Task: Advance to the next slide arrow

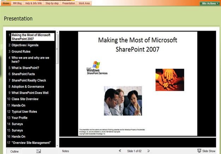Action: [x=148, y=151]
